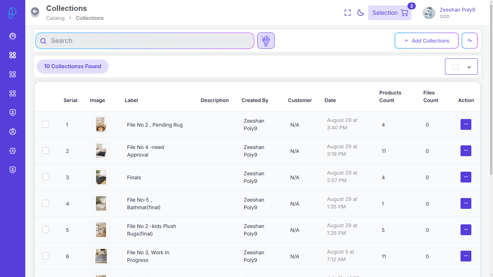493x277 pixels.
Task: Tick the checkbox for File No 3, Work In Progress
Action: [45, 256]
